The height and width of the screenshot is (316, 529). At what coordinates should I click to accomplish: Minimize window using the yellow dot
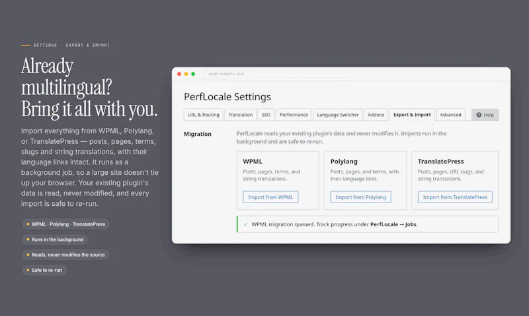click(186, 74)
